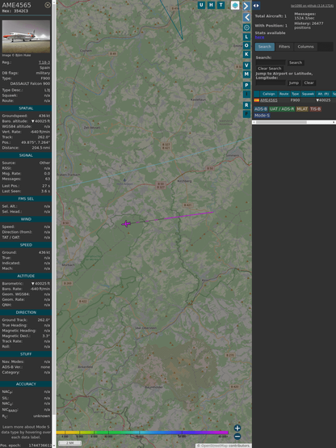Screen dimensions: 336x448
Task: Click the 2 NM map scale indicator
Action: (x=69, y=443)
